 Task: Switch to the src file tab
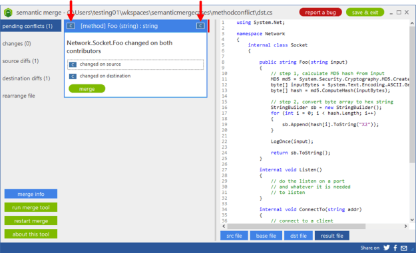pos(234,236)
